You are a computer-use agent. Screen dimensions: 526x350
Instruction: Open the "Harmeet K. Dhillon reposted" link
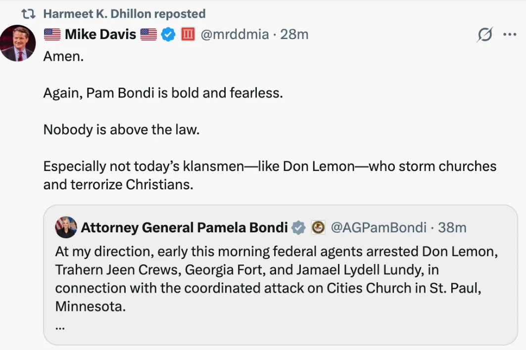tap(124, 14)
